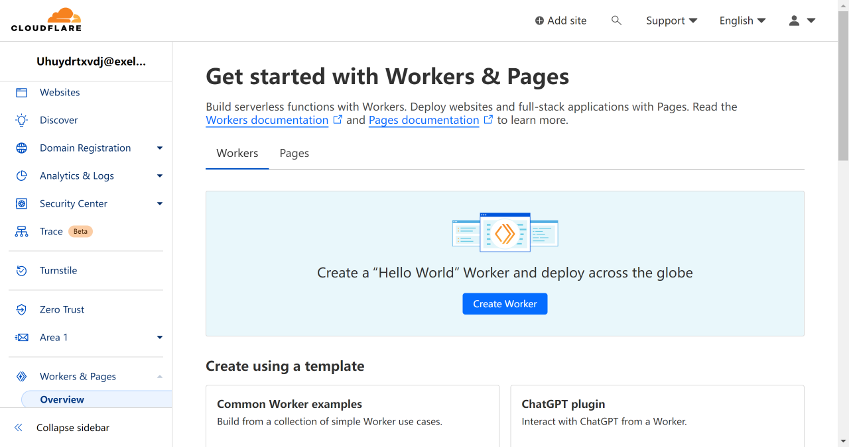Click the scrollbar down arrow
849x447 pixels.
pyautogui.click(x=843, y=441)
